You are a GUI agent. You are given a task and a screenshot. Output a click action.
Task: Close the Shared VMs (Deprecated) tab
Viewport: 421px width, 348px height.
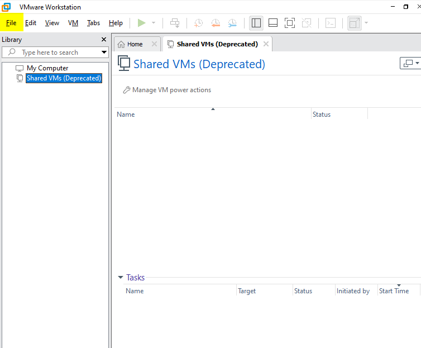266,44
